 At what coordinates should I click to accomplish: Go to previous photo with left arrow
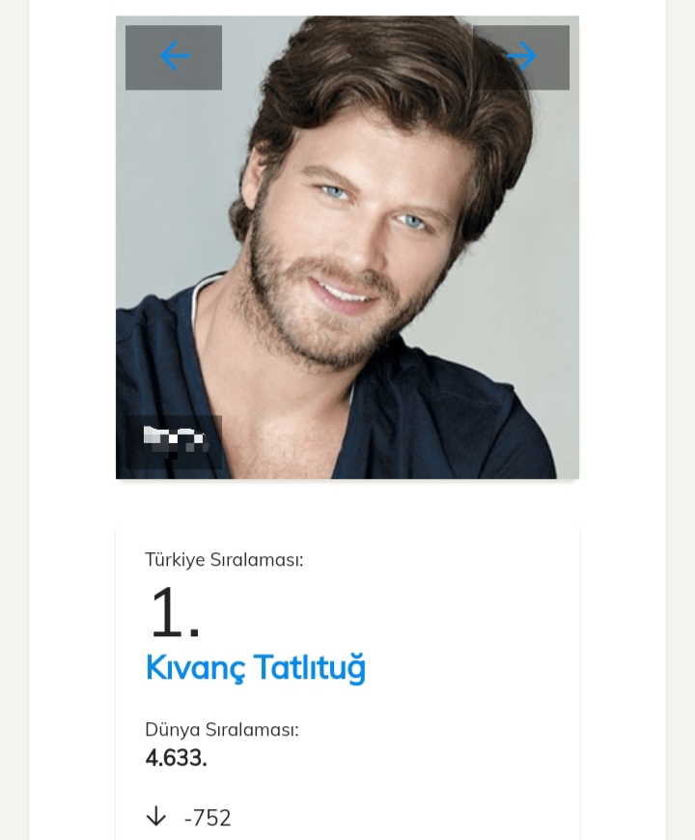tap(174, 57)
